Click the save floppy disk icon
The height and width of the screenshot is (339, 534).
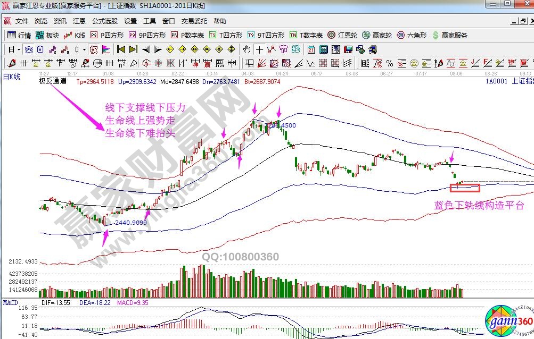pyautogui.click(x=348, y=49)
